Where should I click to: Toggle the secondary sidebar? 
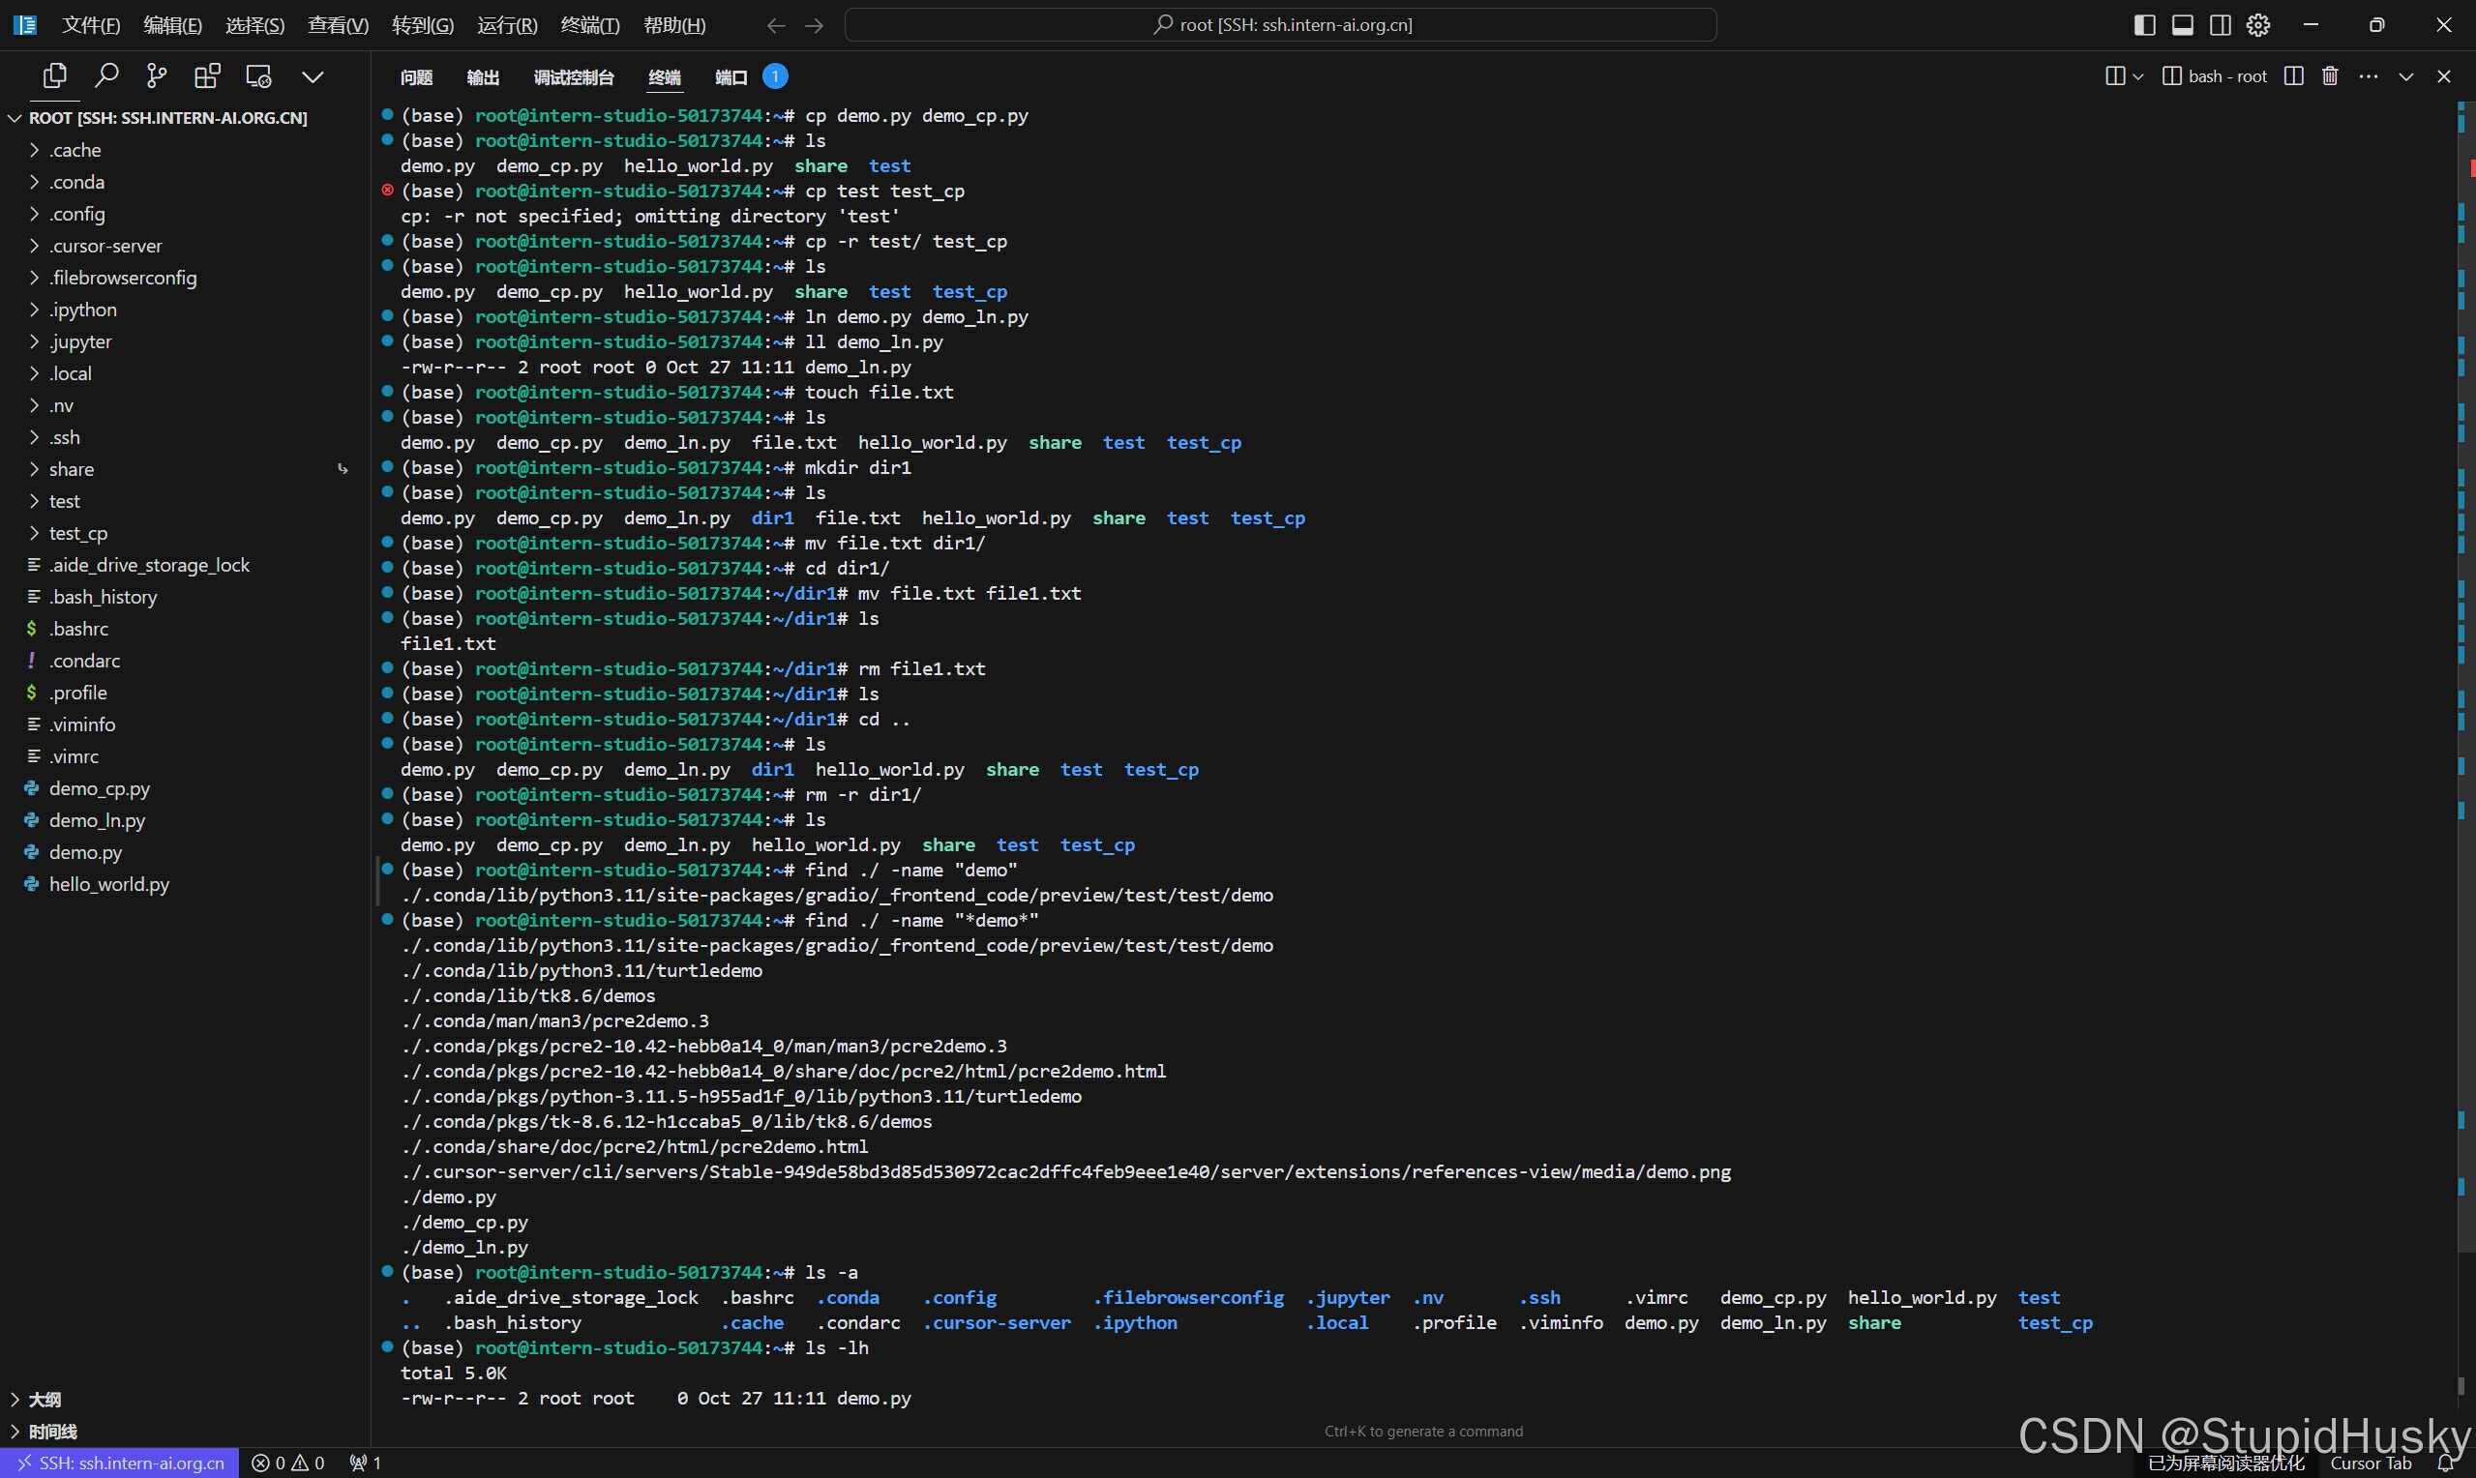click(2220, 24)
